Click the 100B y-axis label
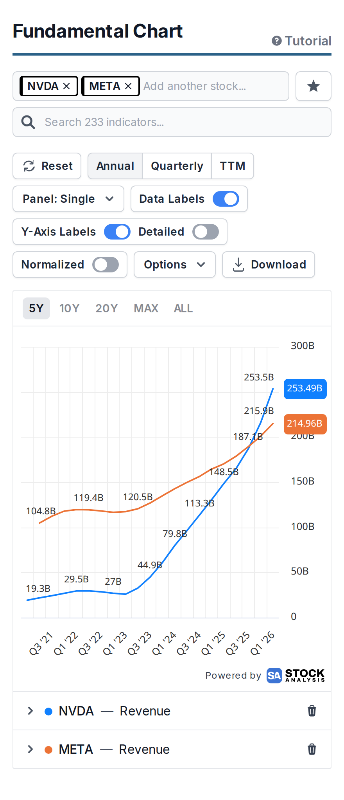Image resolution: width=344 pixels, height=800 pixels. (x=303, y=526)
